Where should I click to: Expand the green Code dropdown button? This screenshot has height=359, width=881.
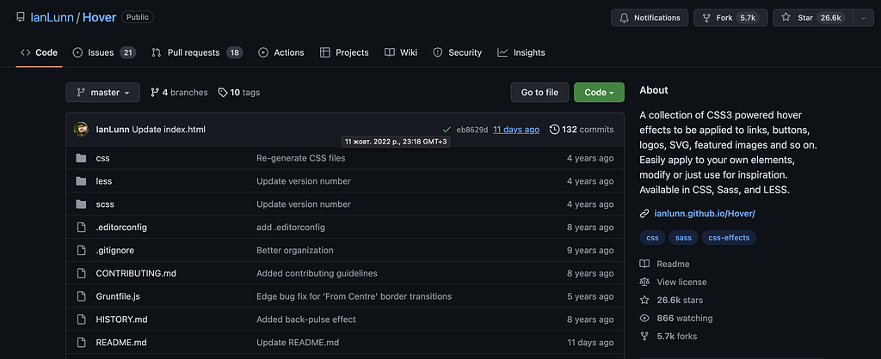coord(599,93)
